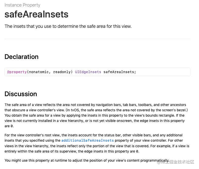Click the paragraph starting 'For the view controller's'
The width and height of the screenshot is (199, 169).
[x=97, y=143]
